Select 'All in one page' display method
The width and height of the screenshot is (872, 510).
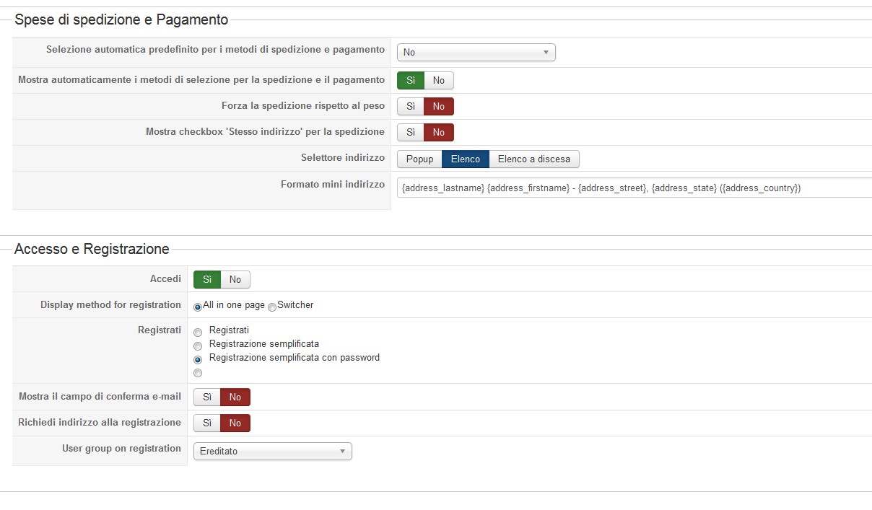click(198, 307)
